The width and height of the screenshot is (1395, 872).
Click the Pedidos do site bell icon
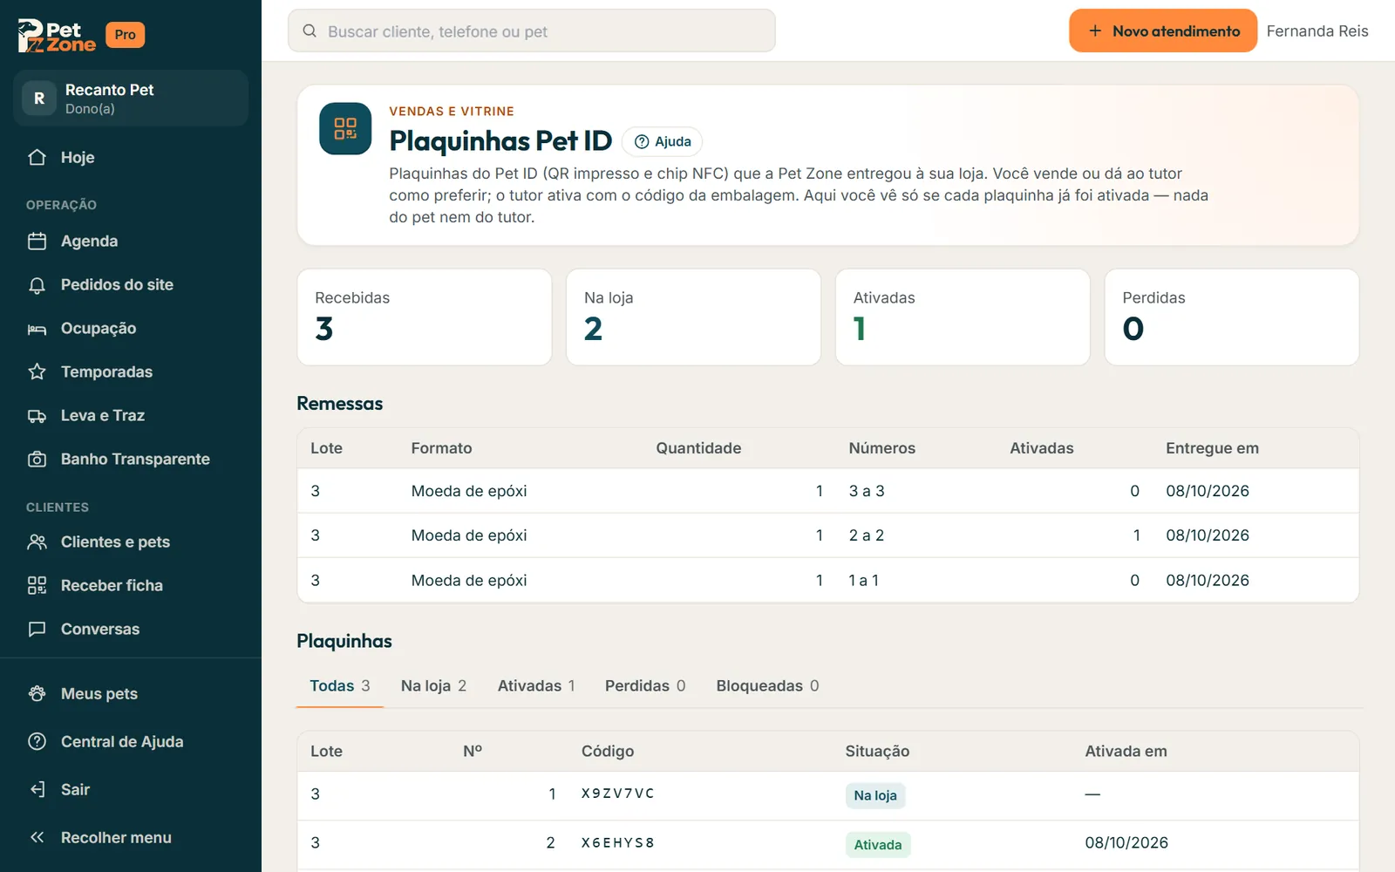37,284
